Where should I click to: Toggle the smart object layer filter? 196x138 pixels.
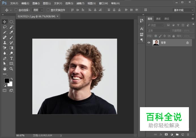pyautogui.click(x=188, y=25)
